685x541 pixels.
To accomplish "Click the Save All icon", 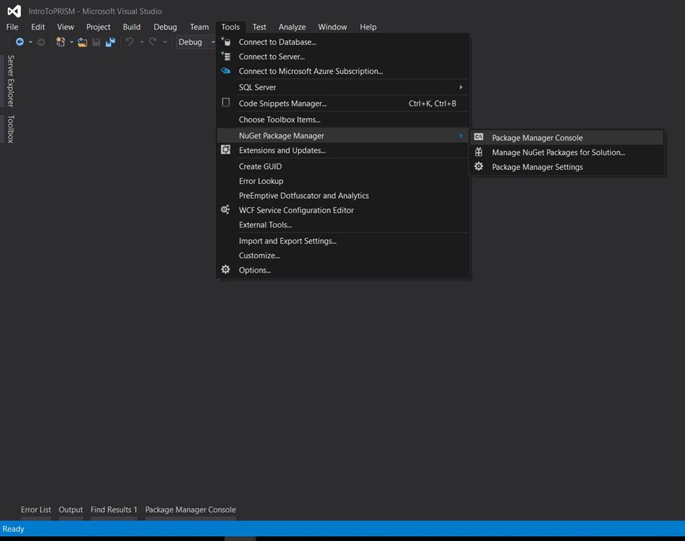I will click(110, 42).
